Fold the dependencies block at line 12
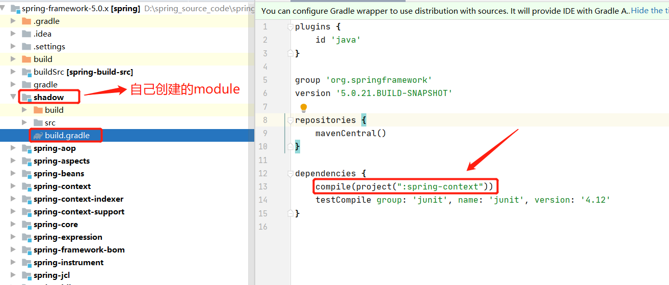 290,174
